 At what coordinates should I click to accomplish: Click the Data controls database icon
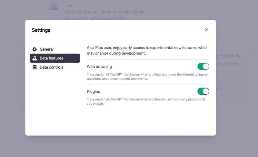pyautogui.click(x=35, y=67)
